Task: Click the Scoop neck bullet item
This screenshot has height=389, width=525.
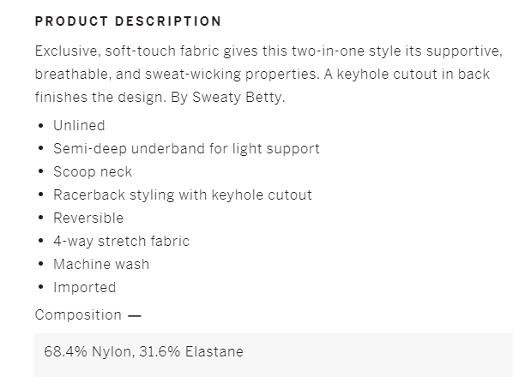Action: pyautogui.click(x=93, y=172)
